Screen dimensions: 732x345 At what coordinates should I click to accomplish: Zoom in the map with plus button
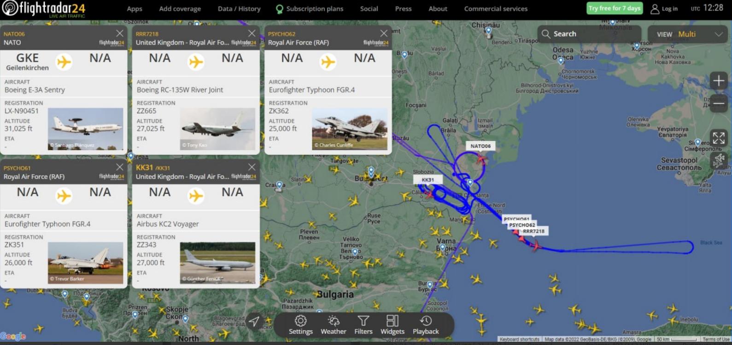point(718,81)
